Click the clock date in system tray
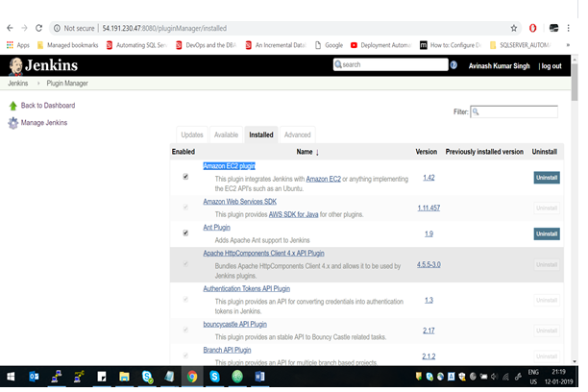This screenshot has height=392, width=588. click(559, 381)
